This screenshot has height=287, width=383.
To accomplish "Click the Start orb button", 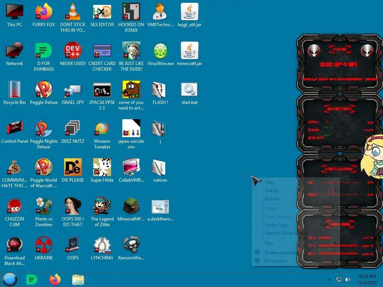I will point(10,280).
